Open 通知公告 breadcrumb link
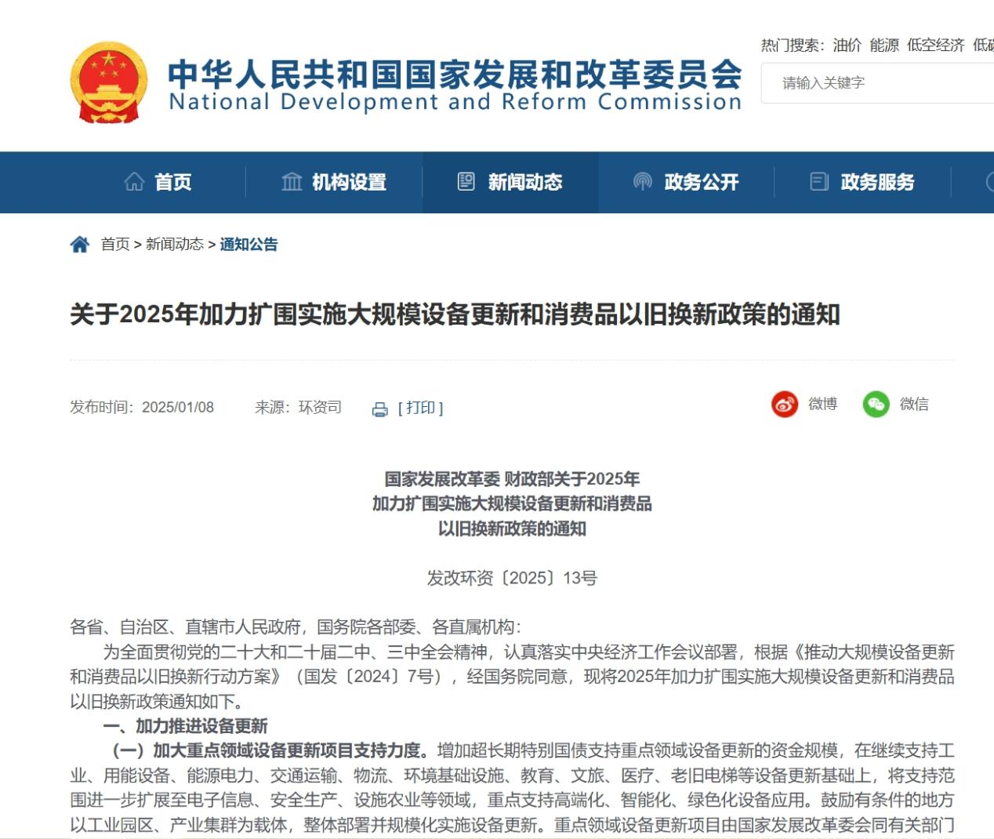Screen dimensions: 994x839 [248, 245]
